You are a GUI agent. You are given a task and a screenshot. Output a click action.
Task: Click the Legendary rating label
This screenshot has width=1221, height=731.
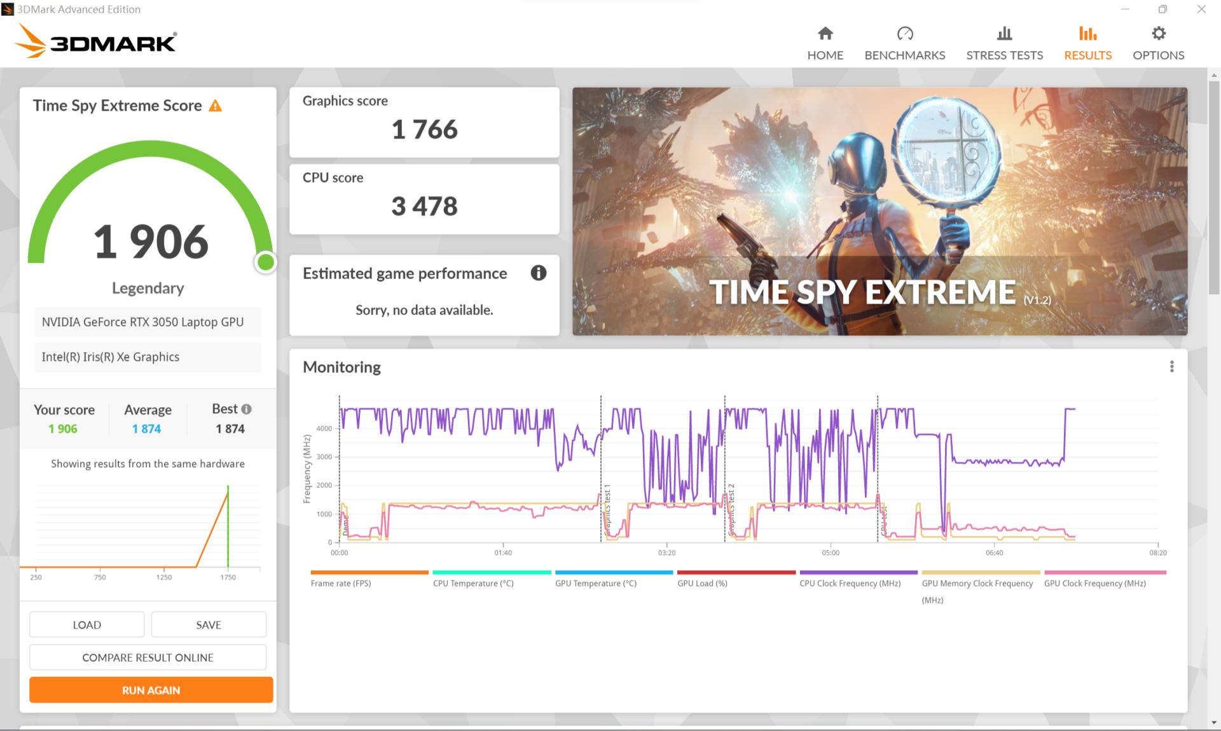point(148,288)
